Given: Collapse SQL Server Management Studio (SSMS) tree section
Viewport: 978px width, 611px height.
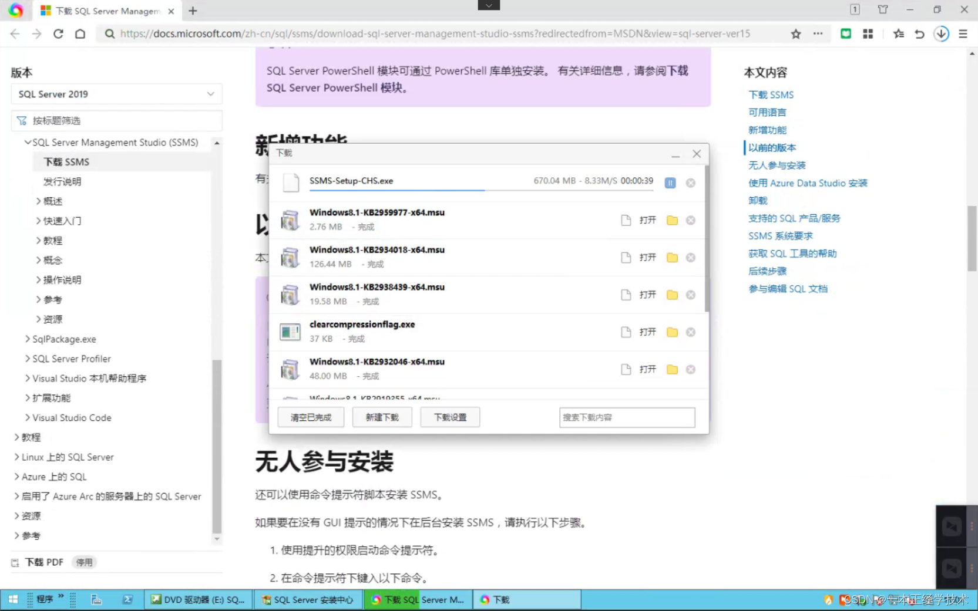Looking at the screenshot, I should pyautogui.click(x=28, y=142).
